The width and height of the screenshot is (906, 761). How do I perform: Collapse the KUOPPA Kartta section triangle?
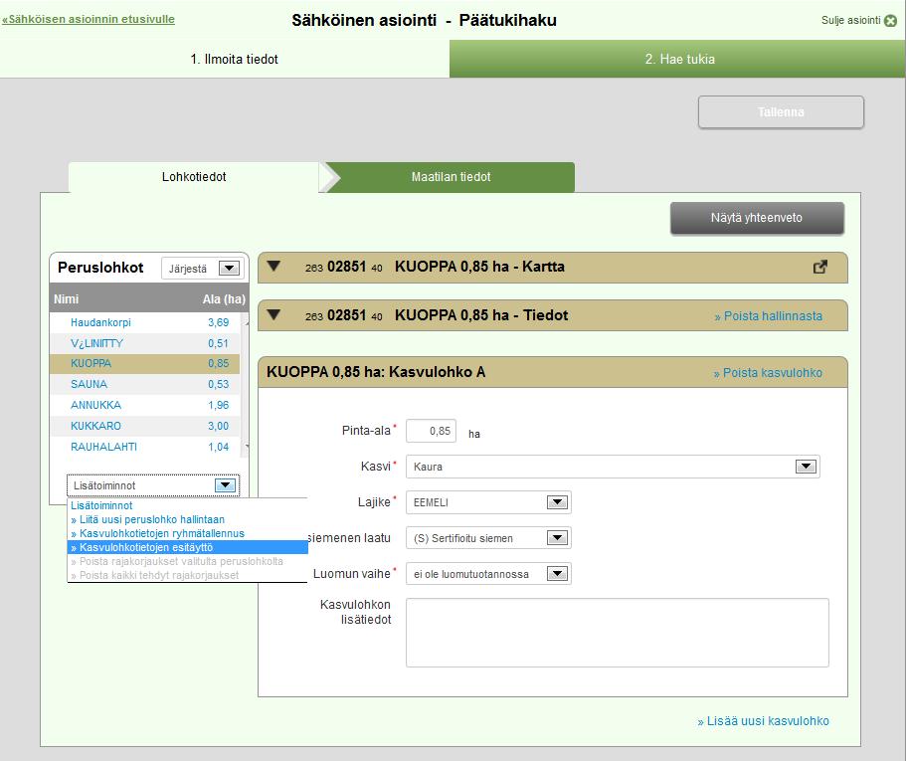[273, 267]
